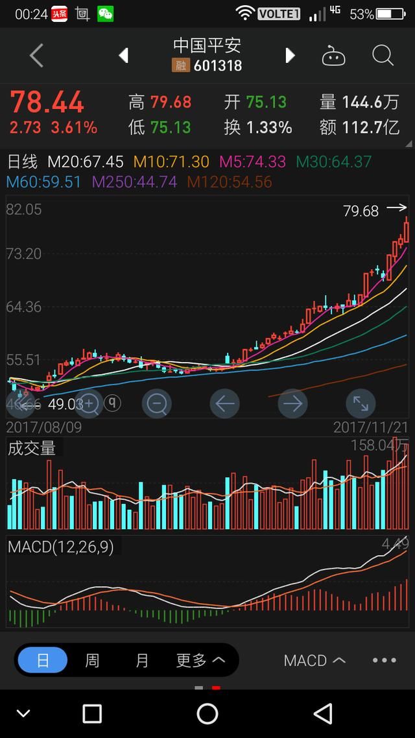Expand quote details via corner triangle
The image size is (415, 738).
409,144
